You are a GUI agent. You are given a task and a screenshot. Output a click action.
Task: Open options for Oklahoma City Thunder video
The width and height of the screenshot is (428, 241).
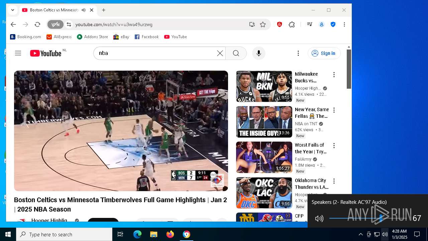(334, 181)
